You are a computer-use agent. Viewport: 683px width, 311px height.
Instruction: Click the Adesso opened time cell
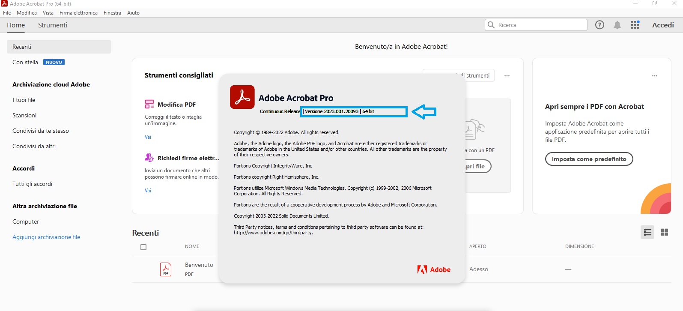click(x=478, y=269)
